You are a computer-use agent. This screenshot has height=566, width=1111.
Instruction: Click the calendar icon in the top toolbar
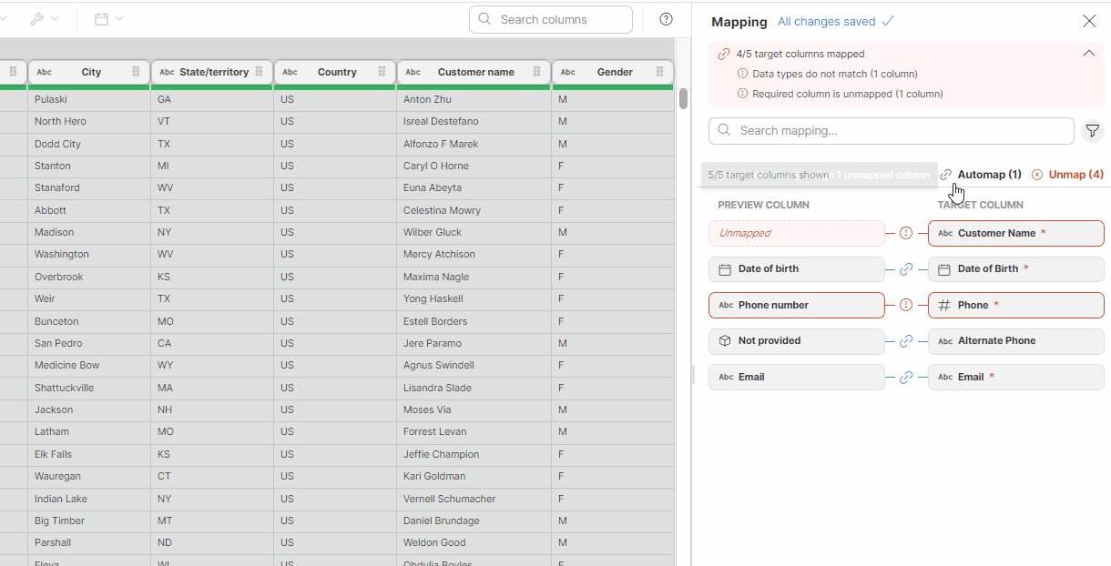100,18
